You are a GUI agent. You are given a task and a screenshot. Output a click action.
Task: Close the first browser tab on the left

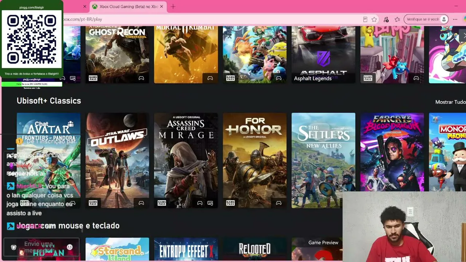(85, 7)
